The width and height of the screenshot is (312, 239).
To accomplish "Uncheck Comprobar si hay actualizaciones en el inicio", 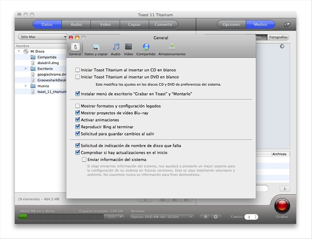I will [x=78, y=153].
